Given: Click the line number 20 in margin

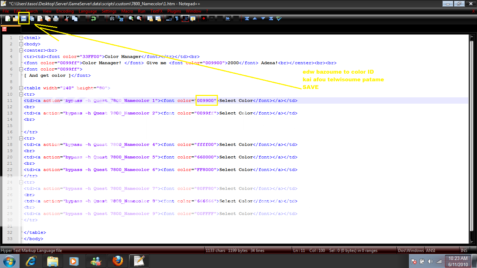Looking at the screenshot, I should (x=10, y=157).
